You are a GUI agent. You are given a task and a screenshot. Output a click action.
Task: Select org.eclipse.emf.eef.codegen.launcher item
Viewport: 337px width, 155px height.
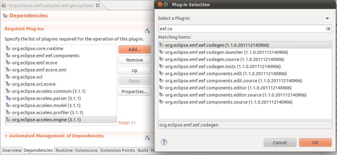click(245, 52)
